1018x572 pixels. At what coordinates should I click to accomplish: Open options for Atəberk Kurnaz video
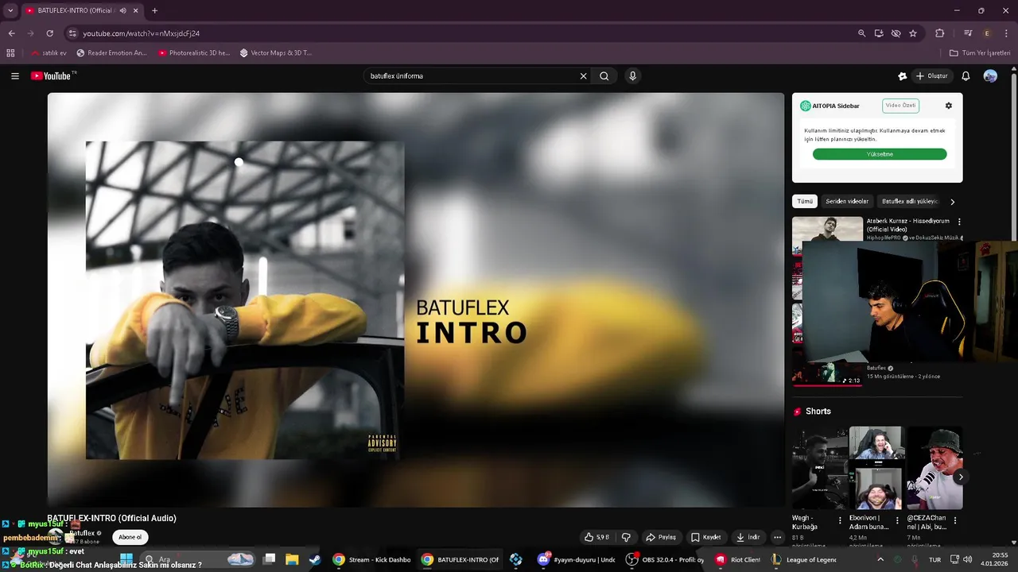(x=958, y=222)
